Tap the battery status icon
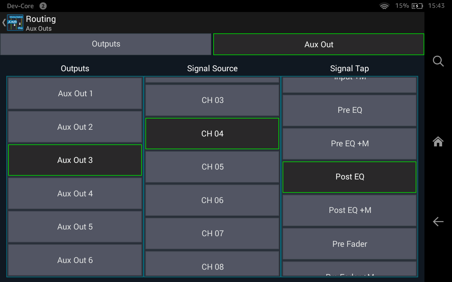 (417, 6)
